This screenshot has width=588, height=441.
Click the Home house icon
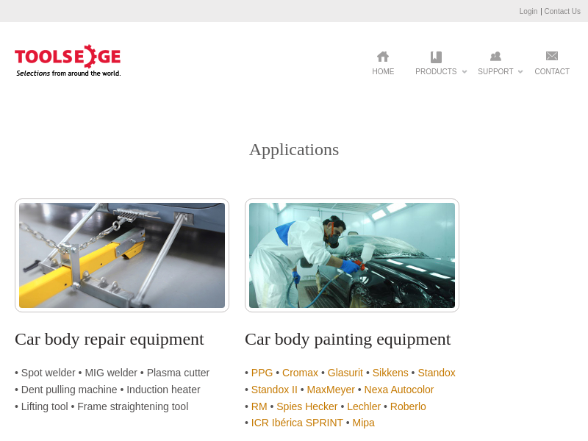(x=383, y=57)
